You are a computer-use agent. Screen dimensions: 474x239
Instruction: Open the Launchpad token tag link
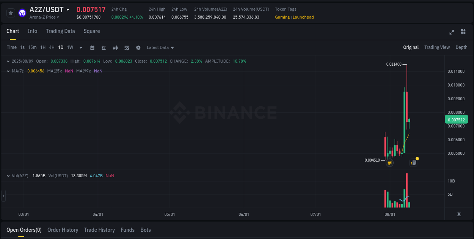coord(304,17)
